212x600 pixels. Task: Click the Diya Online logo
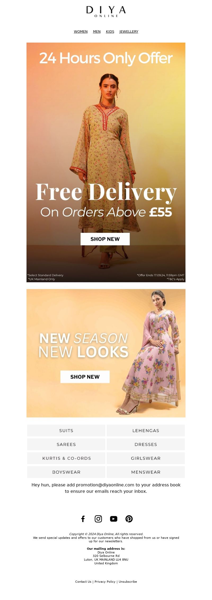tap(106, 12)
